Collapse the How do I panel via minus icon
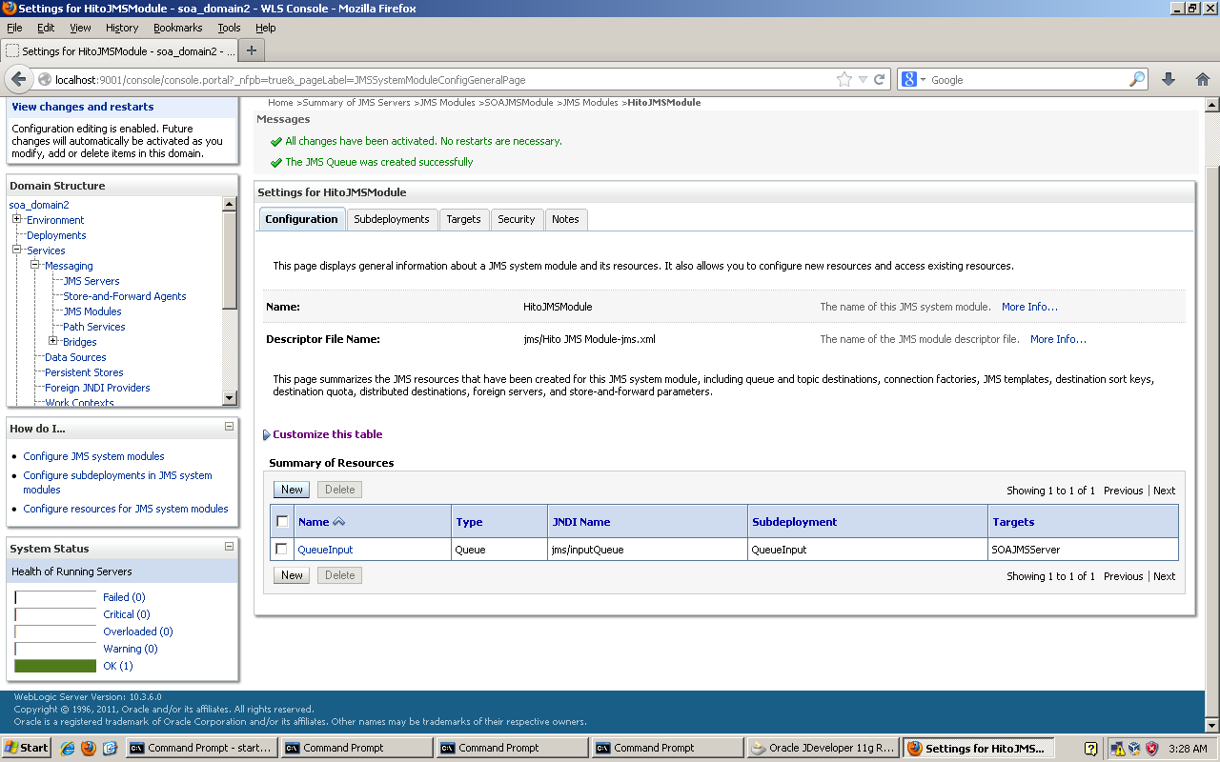This screenshot has width=1220, height=762. coord(228,427)
